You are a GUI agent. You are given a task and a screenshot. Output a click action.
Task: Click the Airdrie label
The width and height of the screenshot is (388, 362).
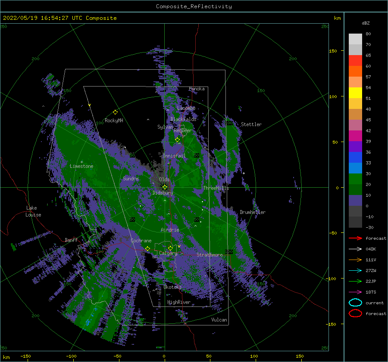pos(170,230)
